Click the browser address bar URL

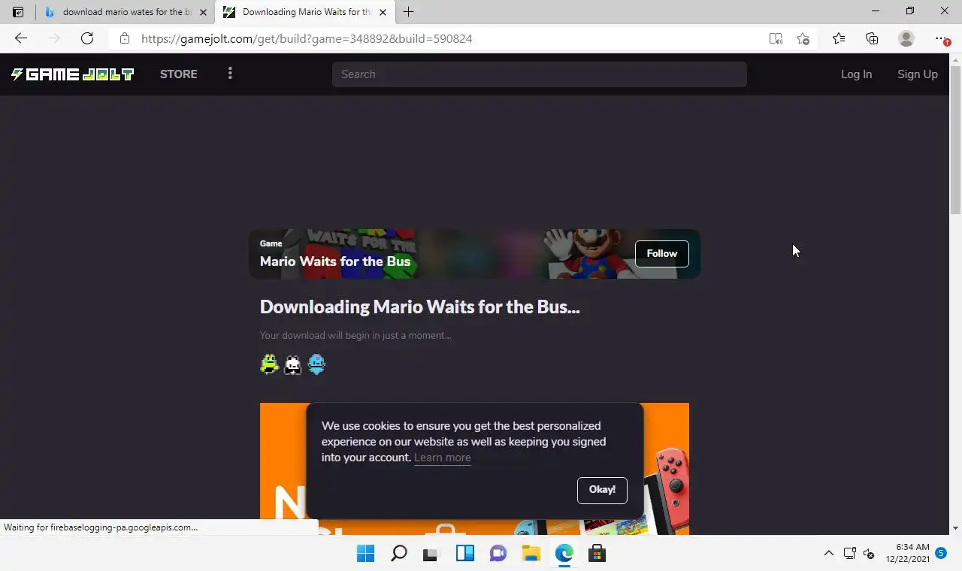(307, 38)
